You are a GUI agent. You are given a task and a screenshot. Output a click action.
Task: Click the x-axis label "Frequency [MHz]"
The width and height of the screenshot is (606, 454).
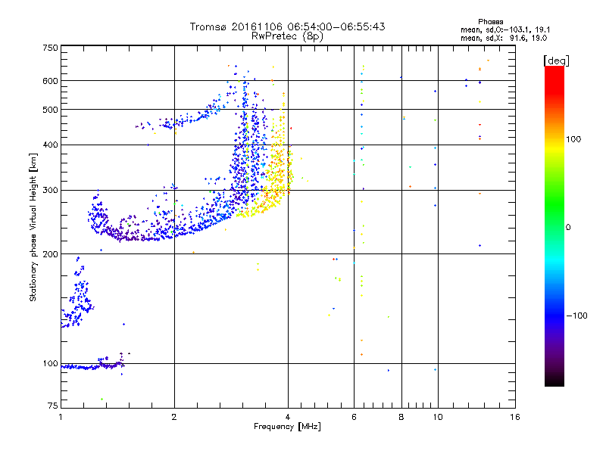[287, 427]
